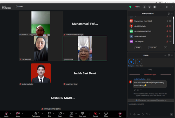Open the AI Companion sparkle icon

pyautogui.click(x=149, y=7)
